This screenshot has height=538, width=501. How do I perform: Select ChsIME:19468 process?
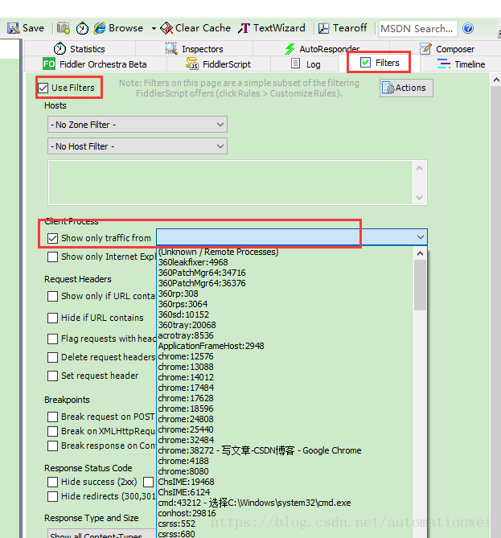(x=285, y=482)
